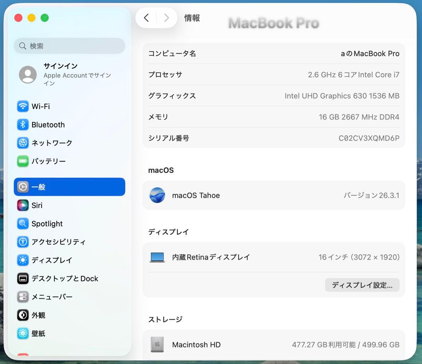Image resolution: width=422 pixels, height=364 pixels.
Task: Click the 'メモリ' label
Action: click(x=158, y=117)
